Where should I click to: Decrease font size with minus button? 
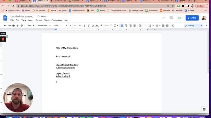[71, 26]
